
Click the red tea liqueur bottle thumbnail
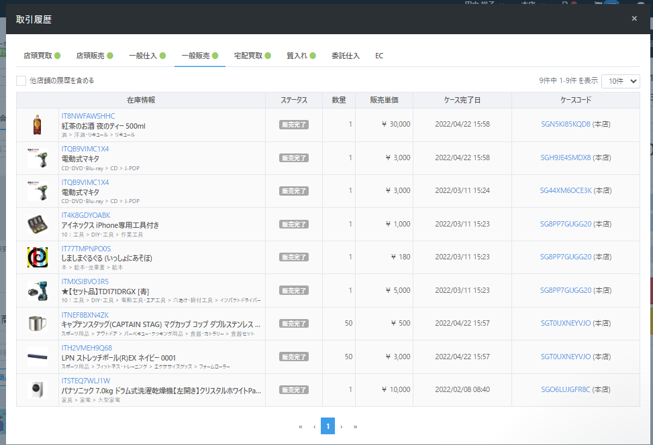38,125
